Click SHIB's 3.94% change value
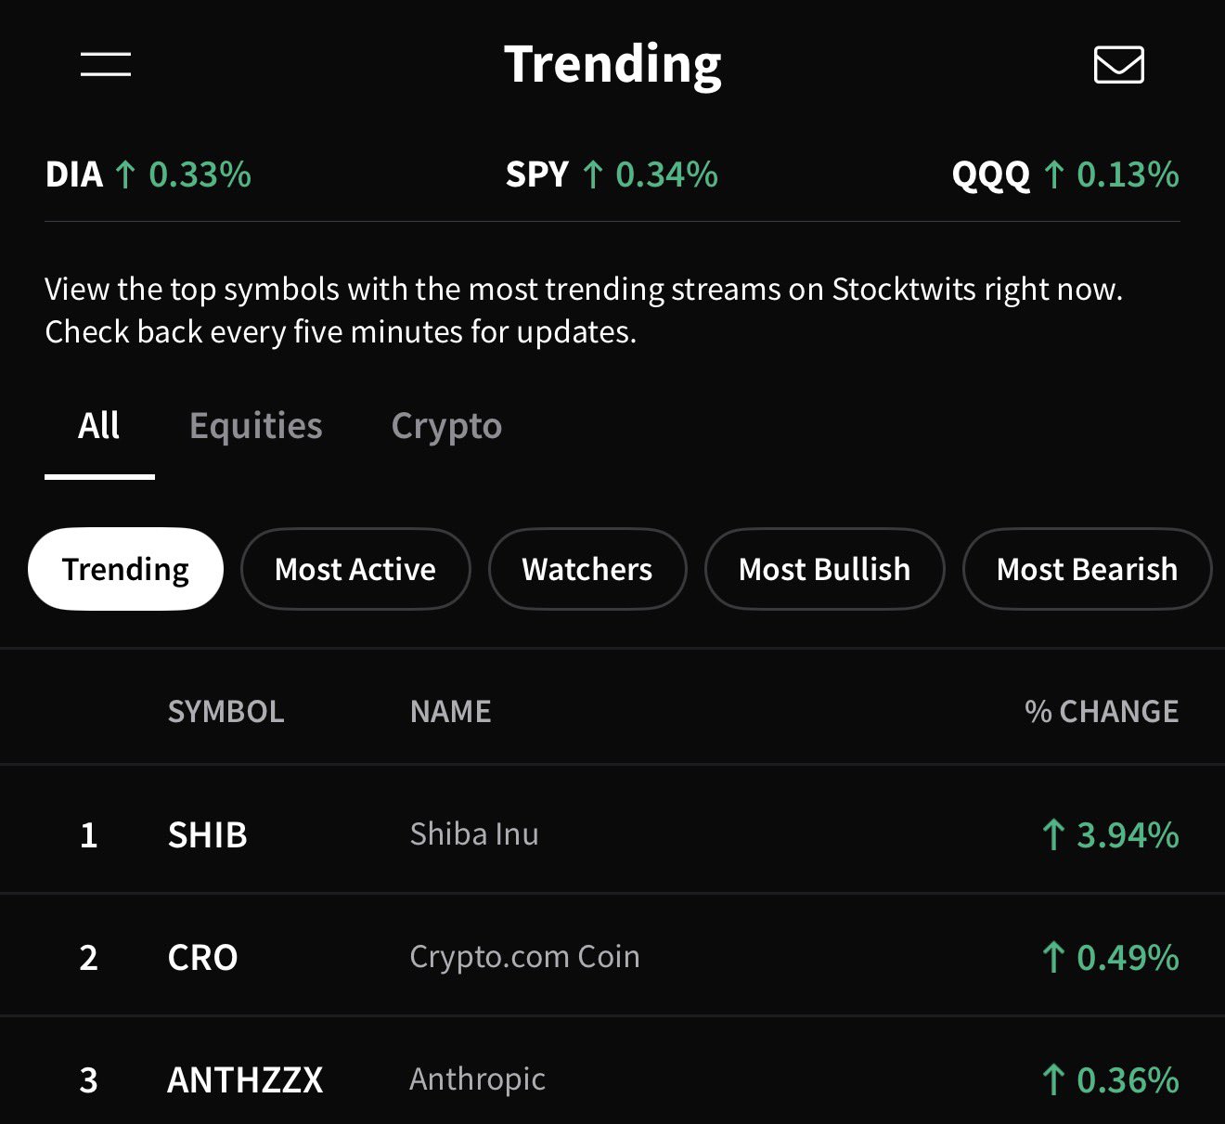1225x1124 pixels. (x=1110, y=835)
